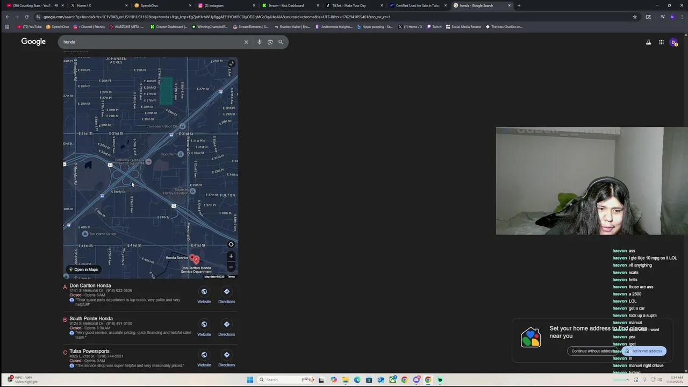688x387 pixels.
Task: Zoom in on the map
Action: click(x=231, y=256)
